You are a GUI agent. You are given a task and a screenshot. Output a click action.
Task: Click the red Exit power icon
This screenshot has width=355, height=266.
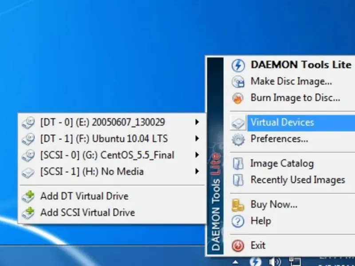[238, 246]
